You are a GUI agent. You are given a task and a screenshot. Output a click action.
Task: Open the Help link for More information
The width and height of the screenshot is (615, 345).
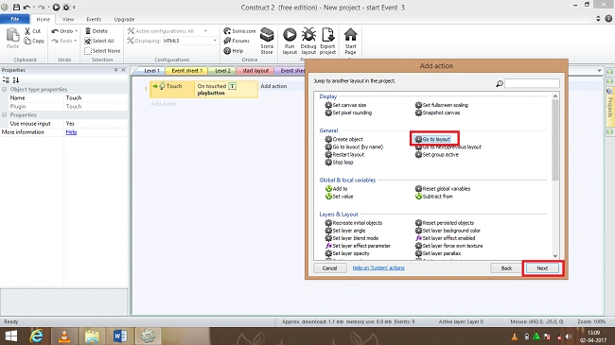point(71,132)
